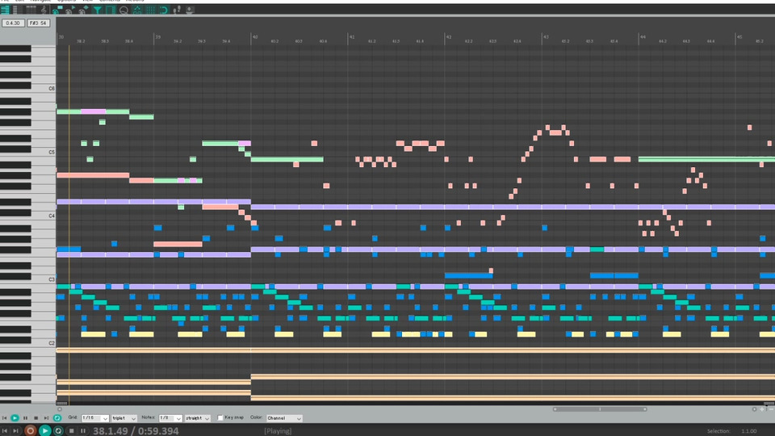Click the first channel color mode icon

57,10
